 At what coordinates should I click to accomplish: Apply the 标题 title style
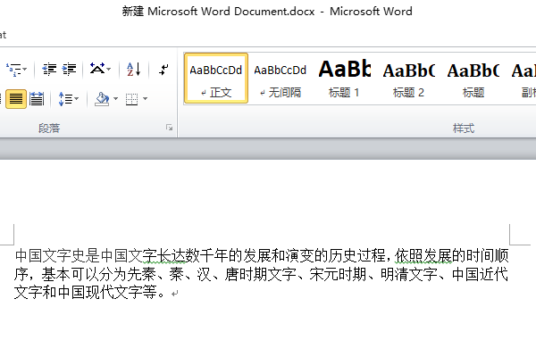coord(473,79)
